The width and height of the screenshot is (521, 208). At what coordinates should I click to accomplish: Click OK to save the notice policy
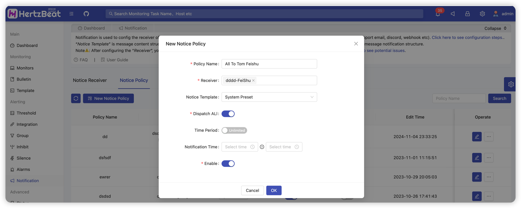click(274, 190)
